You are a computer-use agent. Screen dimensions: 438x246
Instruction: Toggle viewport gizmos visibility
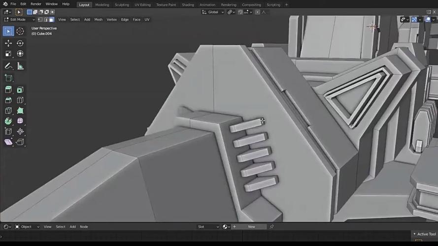click(x=414, y=20)
